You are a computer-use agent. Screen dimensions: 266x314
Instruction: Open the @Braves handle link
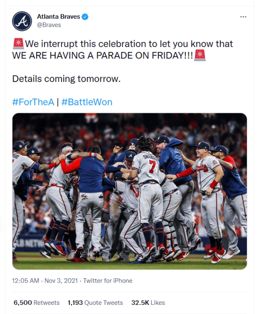[x=49, y=25]
